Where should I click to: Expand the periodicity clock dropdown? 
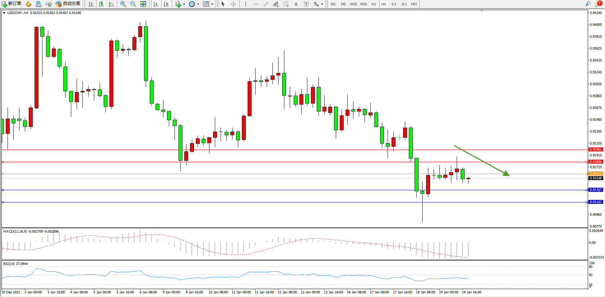point(198,4)
